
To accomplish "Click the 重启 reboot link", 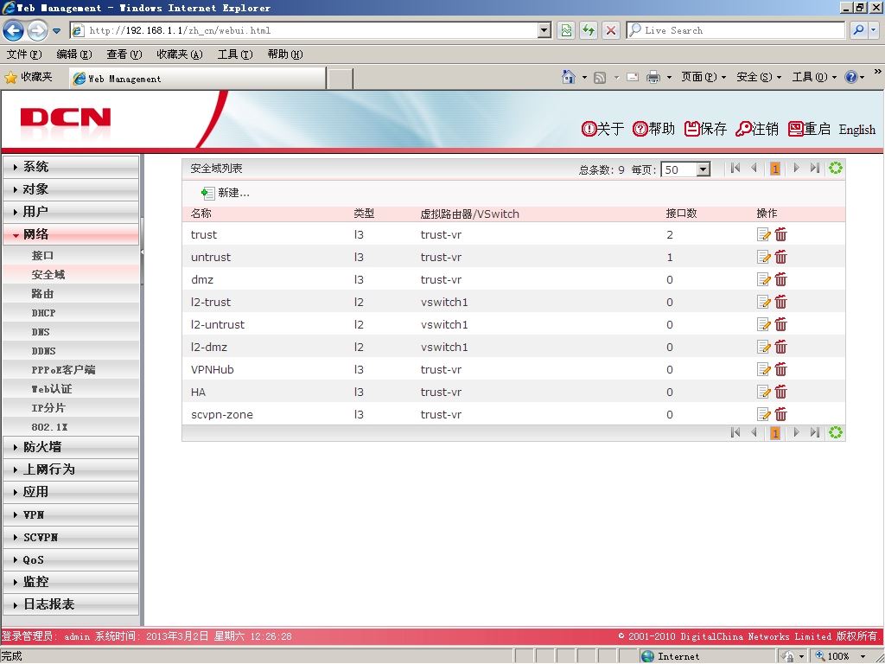I will 809,129.
